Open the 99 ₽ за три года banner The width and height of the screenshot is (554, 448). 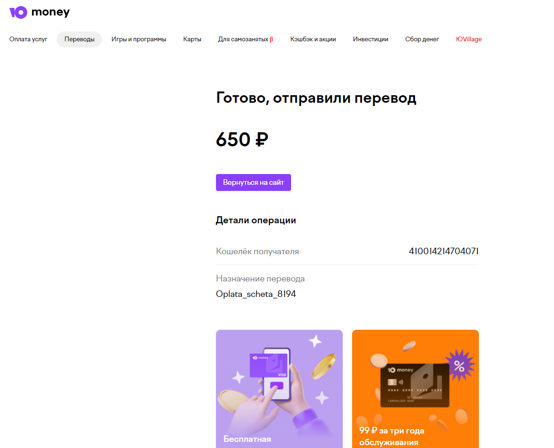(415, 389)
